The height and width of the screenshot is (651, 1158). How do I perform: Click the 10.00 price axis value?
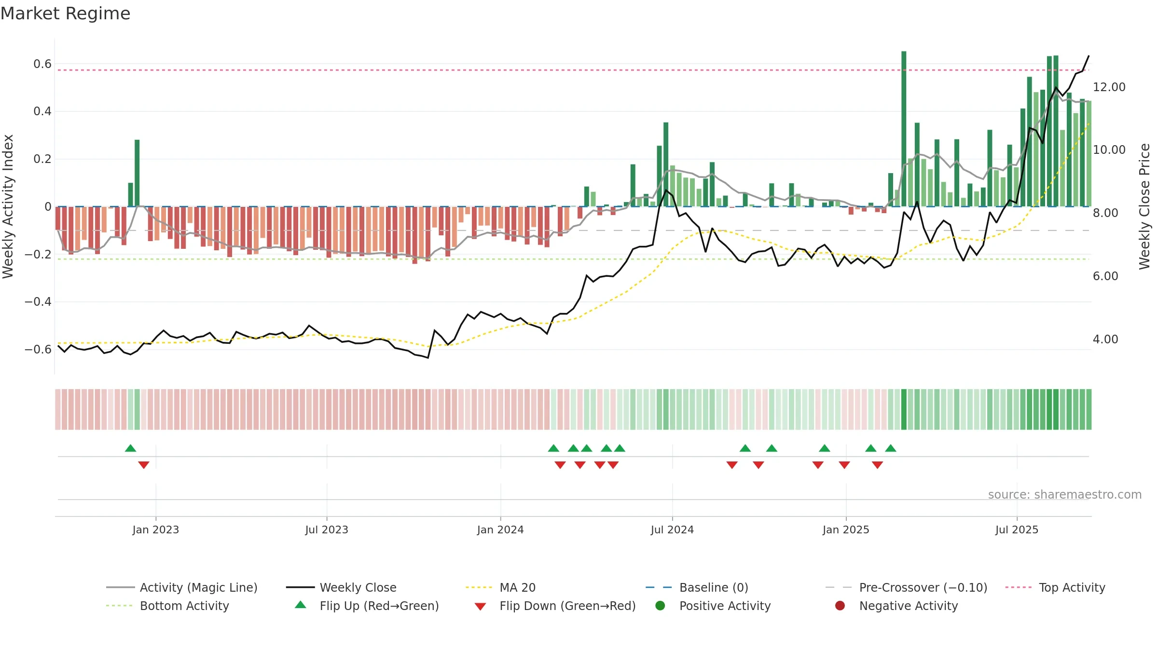click(x=1109, y=150)
